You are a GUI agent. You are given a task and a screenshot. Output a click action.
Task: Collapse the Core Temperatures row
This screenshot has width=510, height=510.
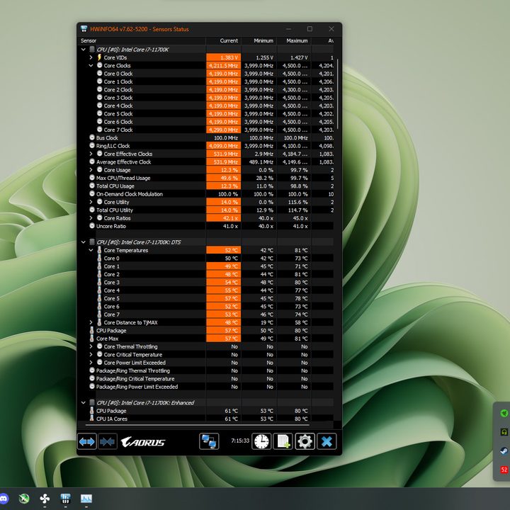tap(91, 250)
